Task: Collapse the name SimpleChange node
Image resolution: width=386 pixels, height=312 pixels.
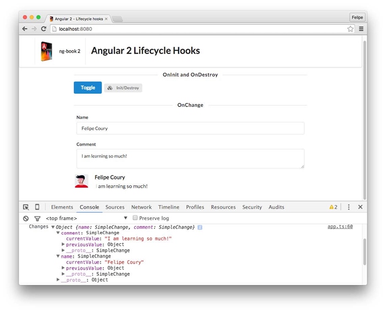Action: click(x=58, y=256)
